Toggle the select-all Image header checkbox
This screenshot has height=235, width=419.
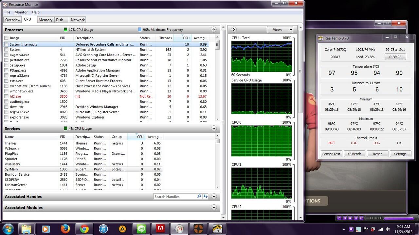click(x=6, y=38)
